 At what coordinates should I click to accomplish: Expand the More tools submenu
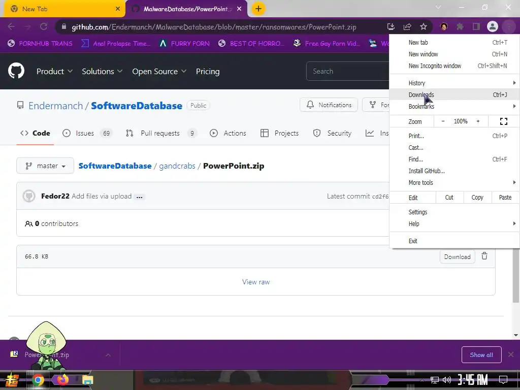coord(454,182)
